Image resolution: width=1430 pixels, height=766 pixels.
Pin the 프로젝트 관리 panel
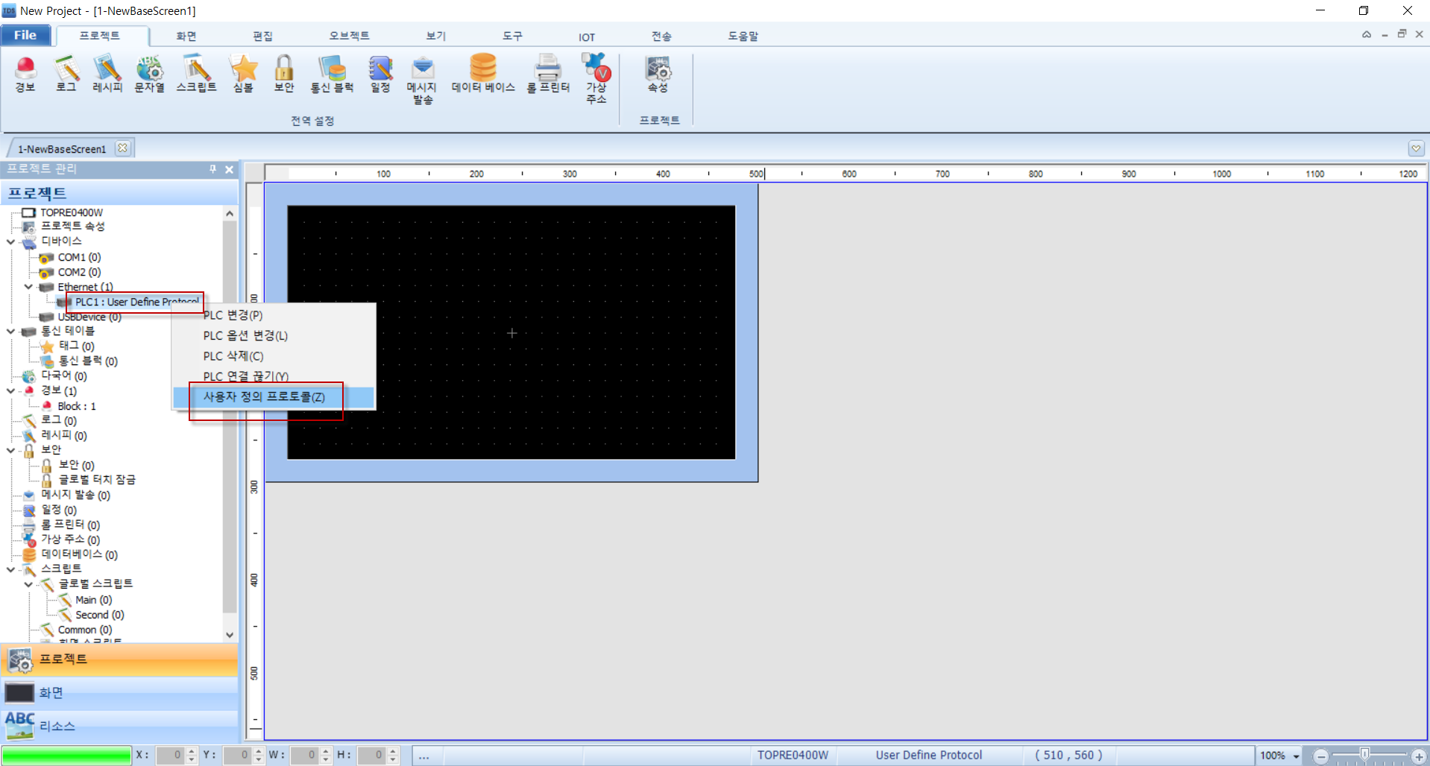tap(212, 169)
